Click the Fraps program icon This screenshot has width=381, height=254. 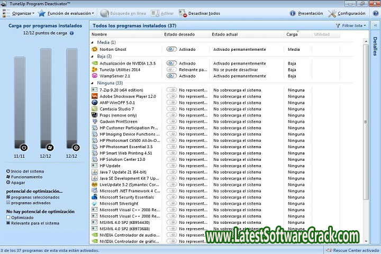94,115
